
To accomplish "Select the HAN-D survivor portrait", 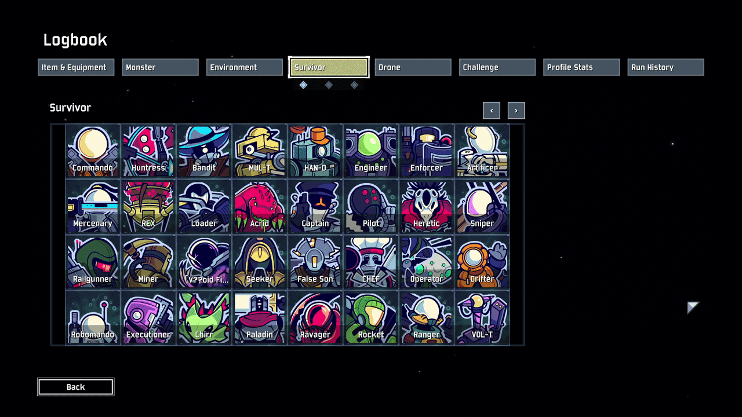I will tap(315, 151).
